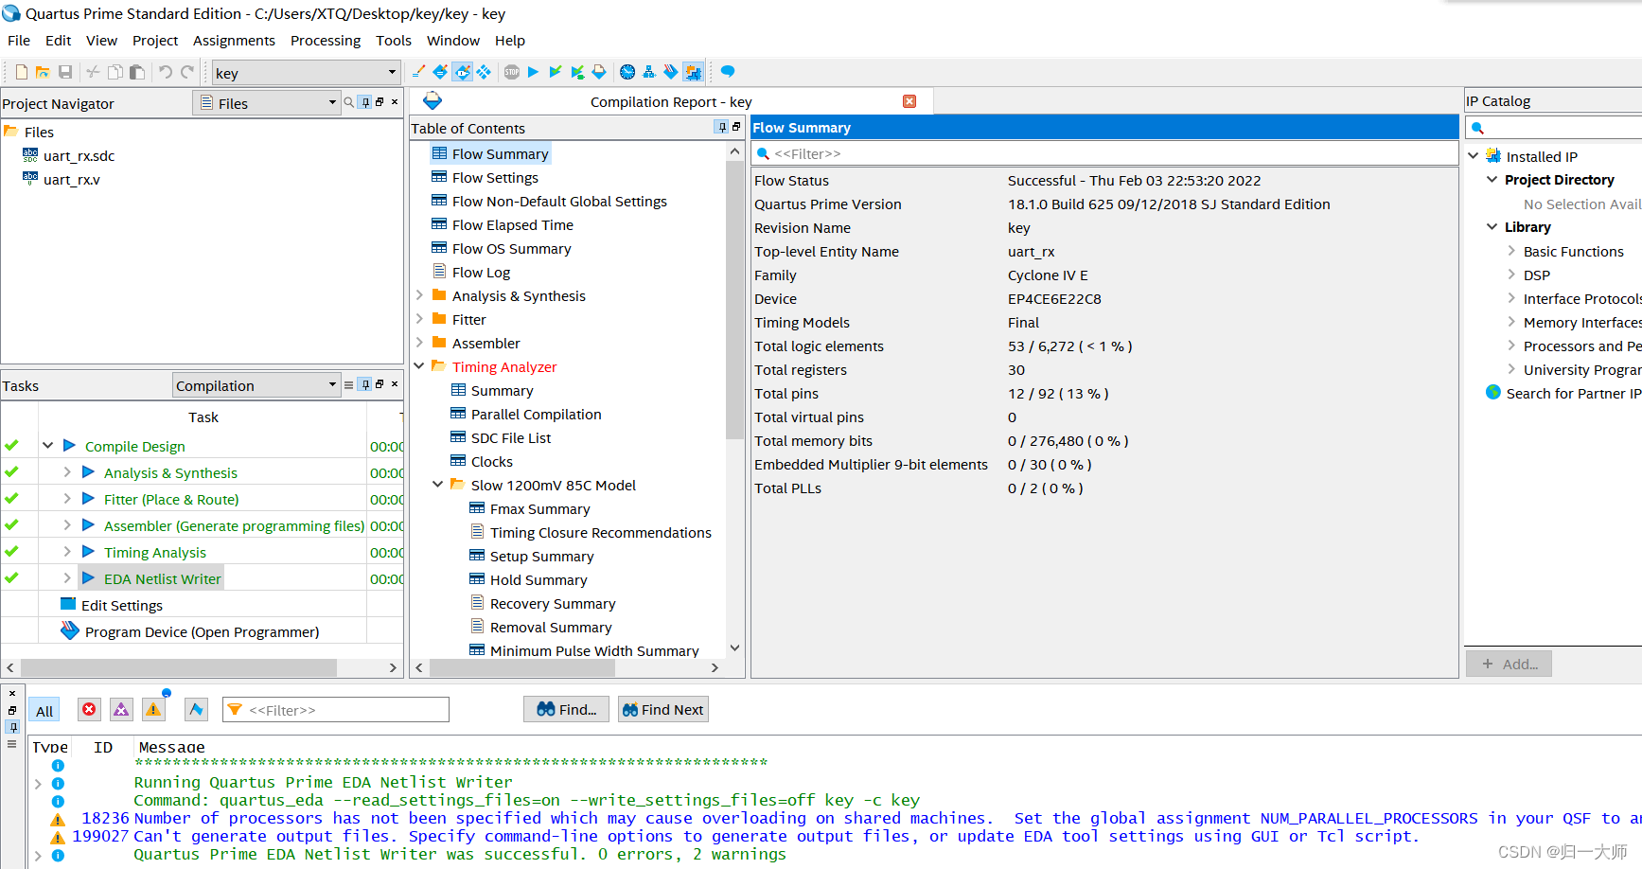Select the All messages filter button
1642x869 pixels.
pos(44,710)
